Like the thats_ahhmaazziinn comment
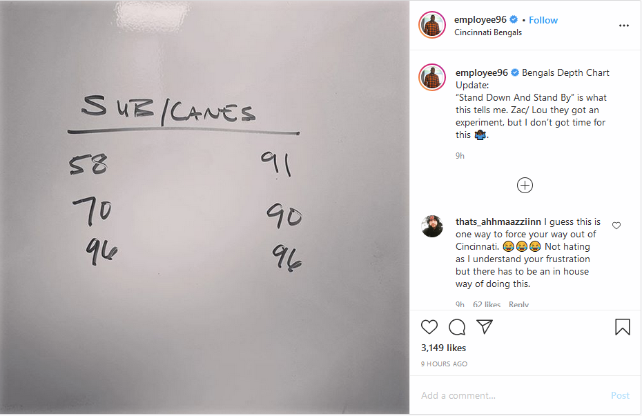The width and height of the screenshot is (642, 416). click(x=616, y=226)
